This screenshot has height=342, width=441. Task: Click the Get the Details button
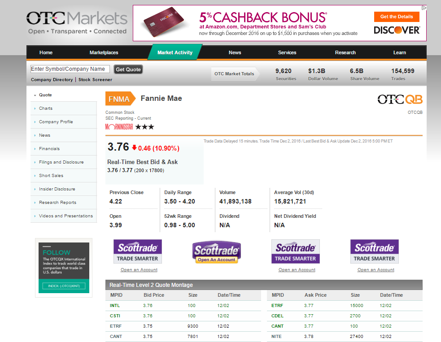pos(396,17)
